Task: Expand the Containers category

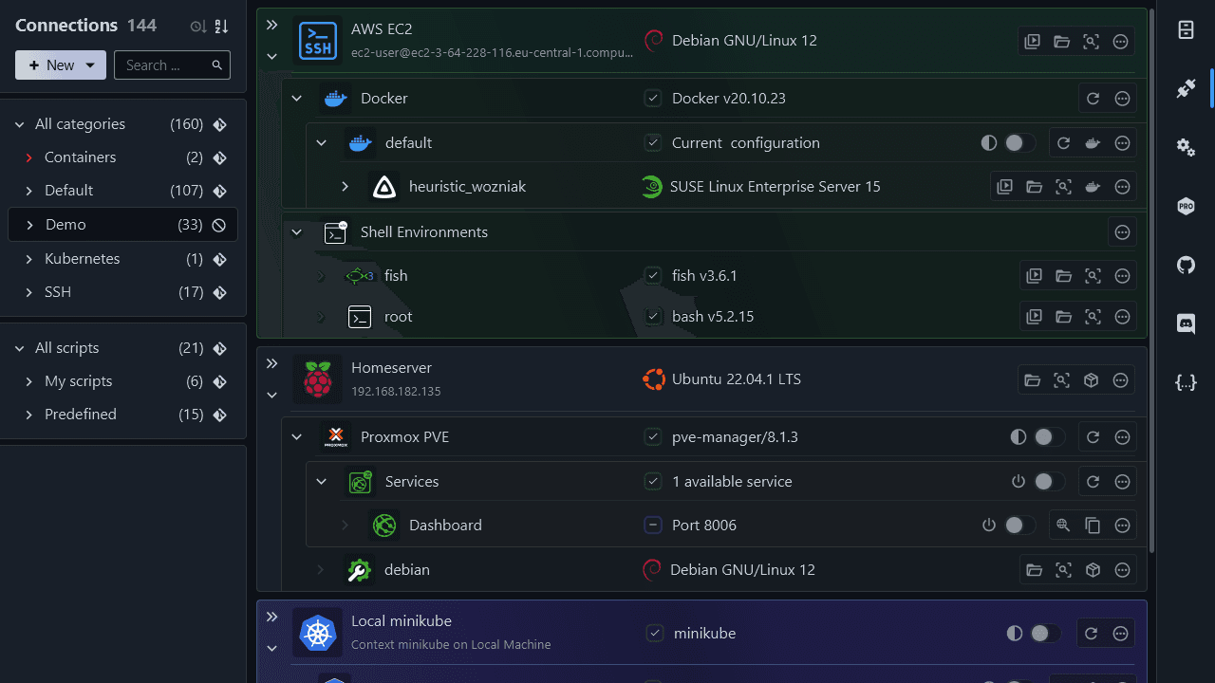Action: (x=29, y=157)
